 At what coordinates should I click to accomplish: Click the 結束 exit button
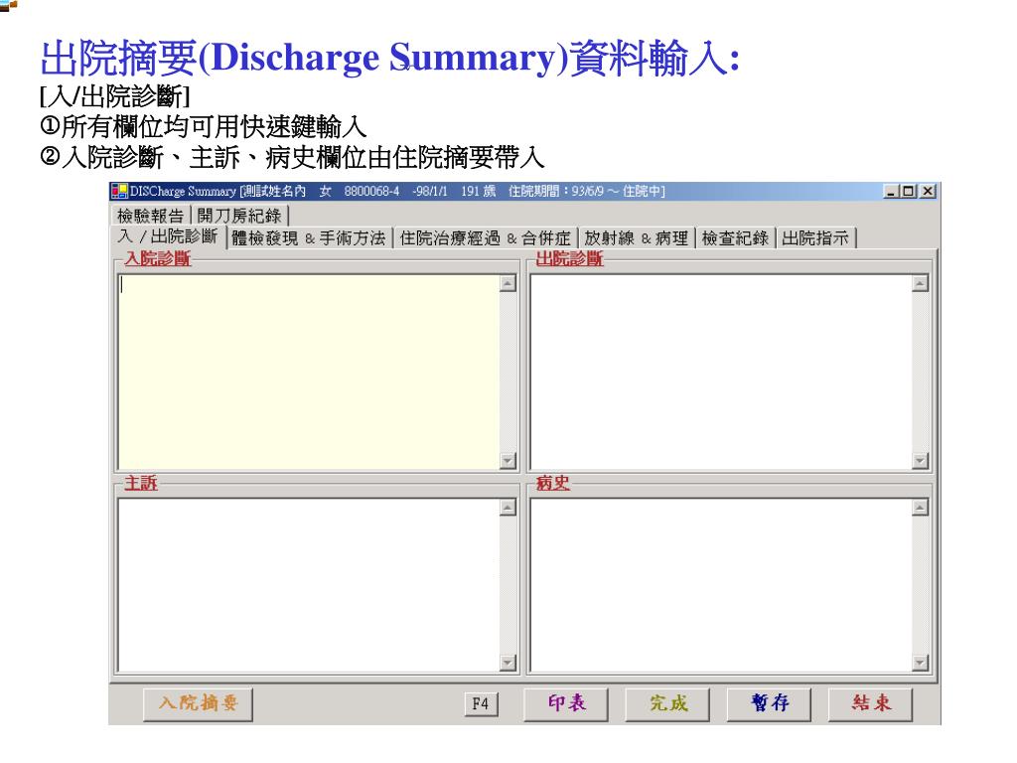point(870,704)
